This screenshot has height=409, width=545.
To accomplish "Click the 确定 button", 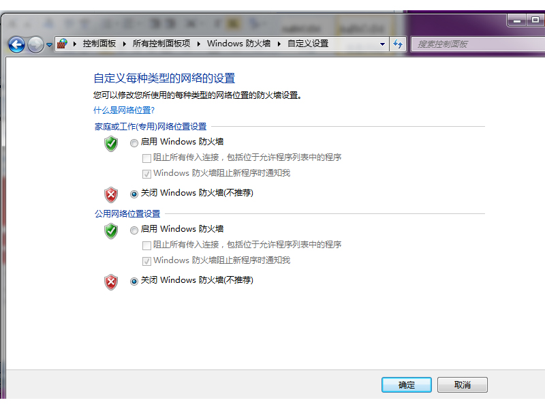I will [x=406, y=384].
